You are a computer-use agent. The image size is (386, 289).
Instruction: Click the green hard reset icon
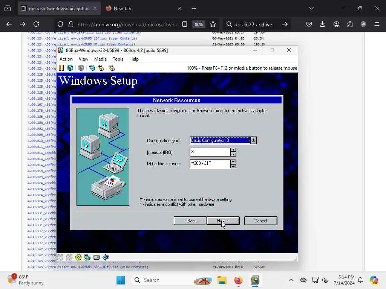pyautogui.click(x=70, y=68)
